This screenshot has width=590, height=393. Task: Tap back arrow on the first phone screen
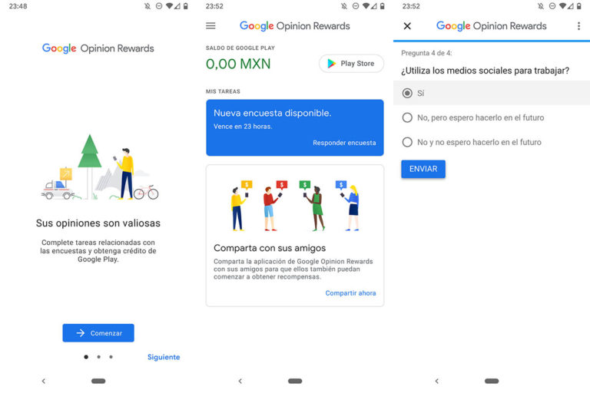[44, 381]
